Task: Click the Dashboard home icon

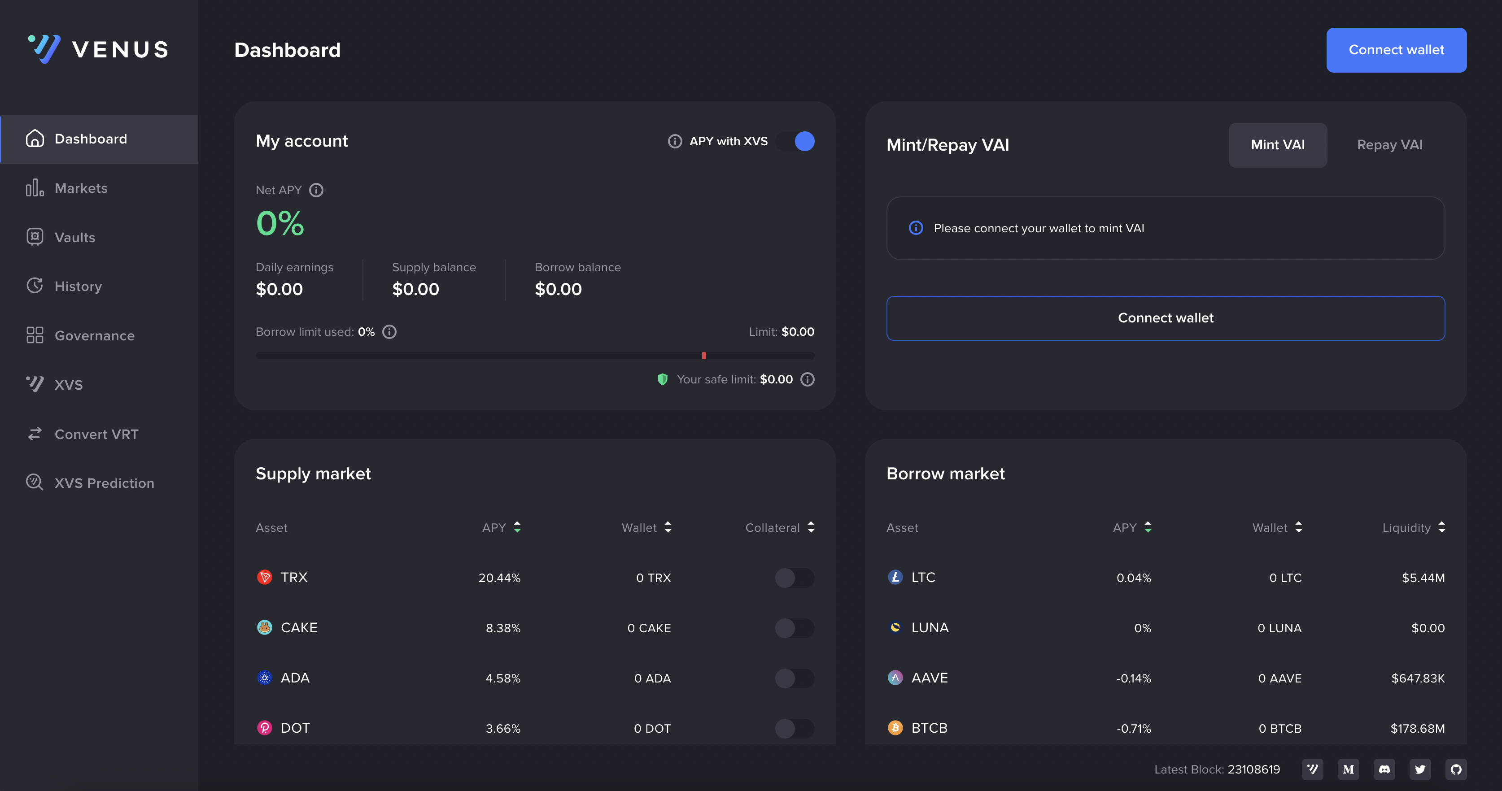Action: [35, 139]
